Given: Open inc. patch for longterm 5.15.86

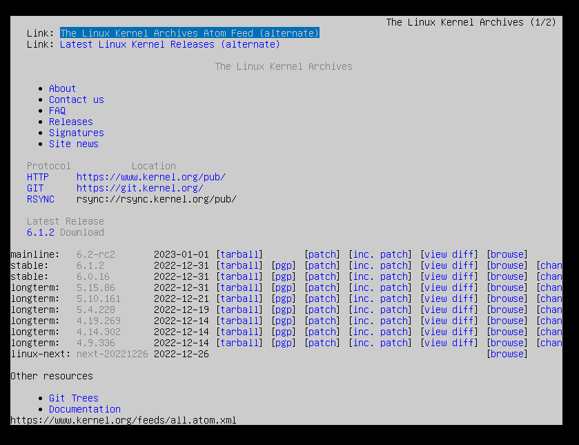Looking at the screenshot, I should pyautogui.click(x=380, y=288).
